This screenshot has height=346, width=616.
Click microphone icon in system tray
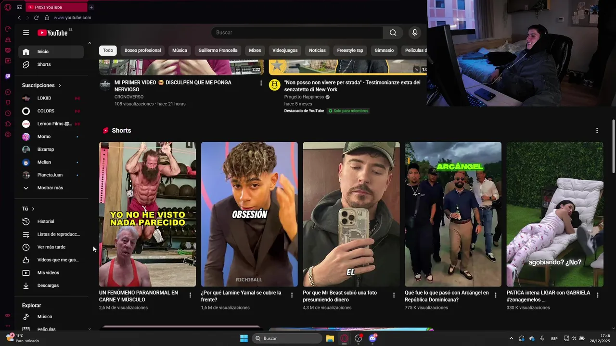tap(542, 338)
